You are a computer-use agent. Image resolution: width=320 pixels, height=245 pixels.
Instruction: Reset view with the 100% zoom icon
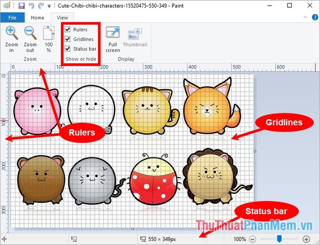(x=49, y=33)
